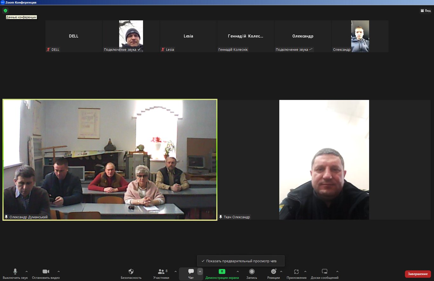Expand audio options arrow beside microphone
The image size is (434, 281).
pos(26,271)
